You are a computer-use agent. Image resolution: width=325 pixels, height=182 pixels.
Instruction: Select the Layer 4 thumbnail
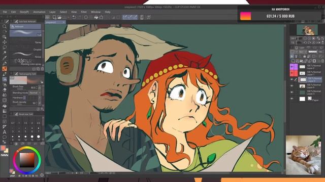[303, 86]
